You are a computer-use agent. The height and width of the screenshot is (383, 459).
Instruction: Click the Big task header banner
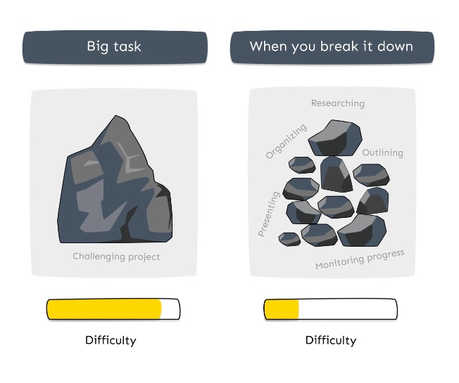point(115,47)
